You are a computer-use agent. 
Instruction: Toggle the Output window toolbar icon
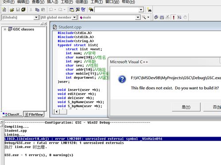[78, 10]
